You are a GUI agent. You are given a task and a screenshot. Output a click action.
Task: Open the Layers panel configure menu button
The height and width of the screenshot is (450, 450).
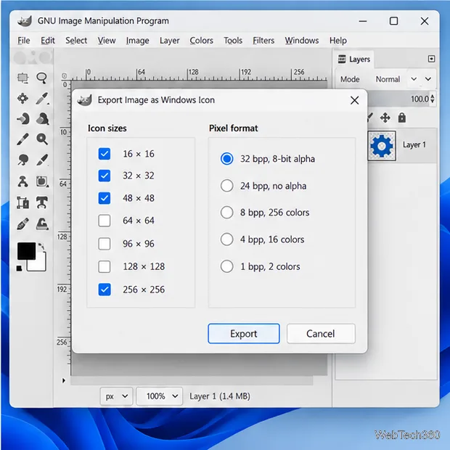[x=431, y=59]
